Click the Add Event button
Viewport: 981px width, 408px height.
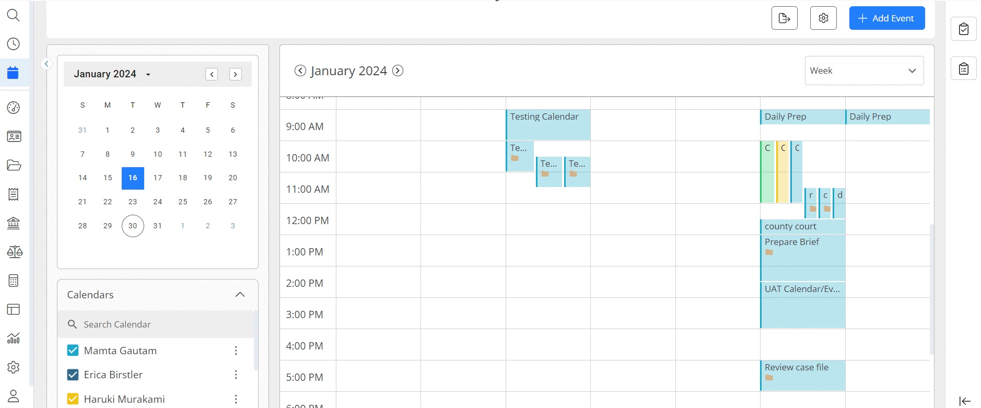click(x=887, y=18)
